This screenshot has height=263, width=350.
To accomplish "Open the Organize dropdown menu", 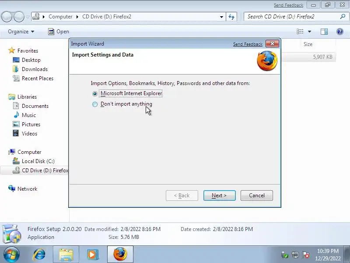I will click(x=21, y=32).
